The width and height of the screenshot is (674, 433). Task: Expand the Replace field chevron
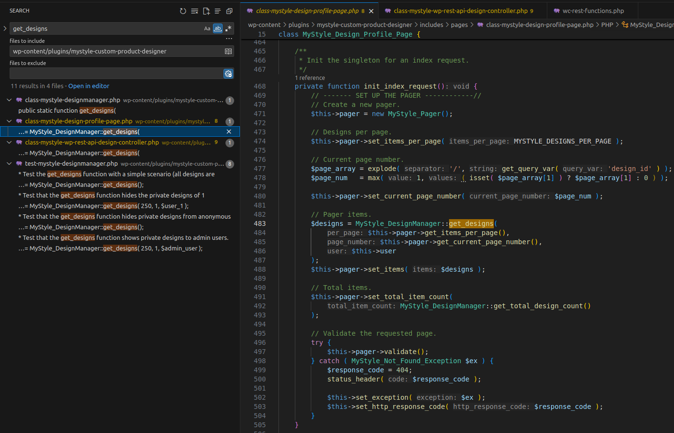5,28
